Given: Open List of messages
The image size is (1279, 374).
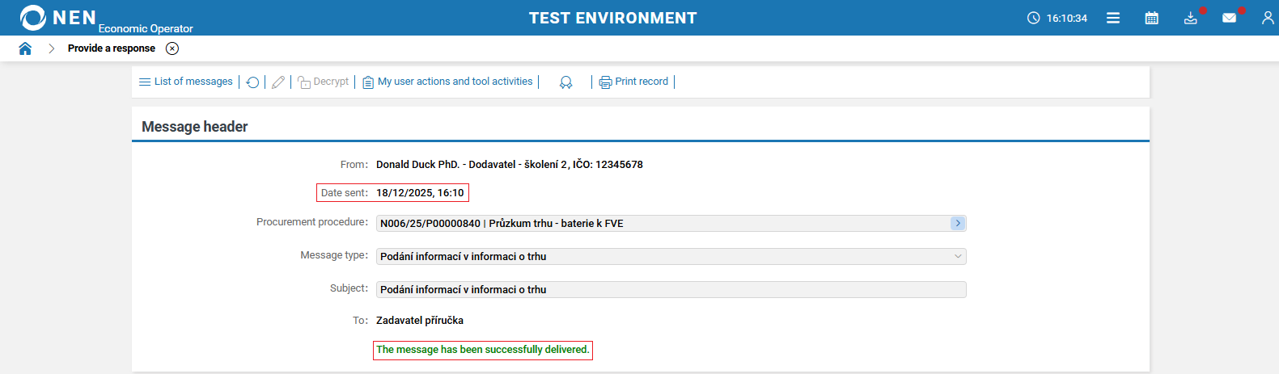Looking at the screenshot, I should (186, 82).
